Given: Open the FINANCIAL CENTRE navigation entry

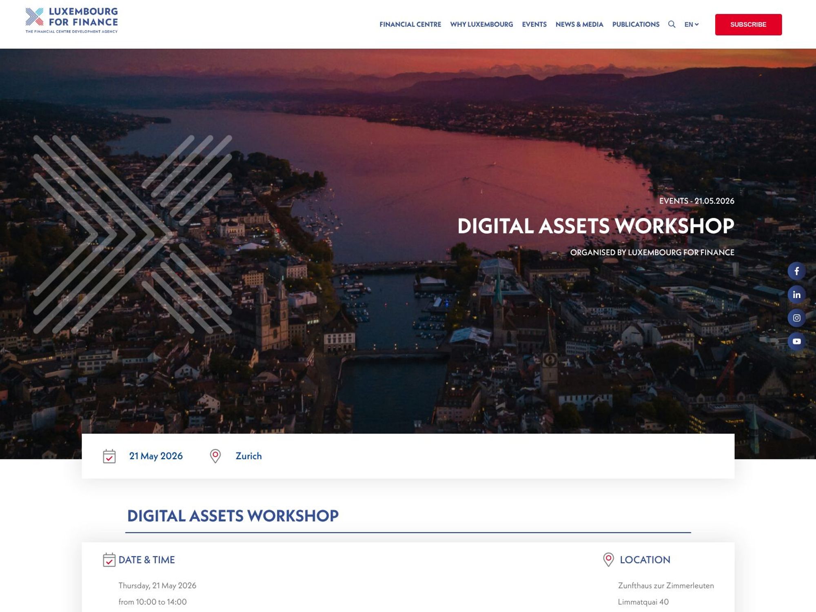Looking at the screenshot, I should pyautogui.click(x=410, y=24).
